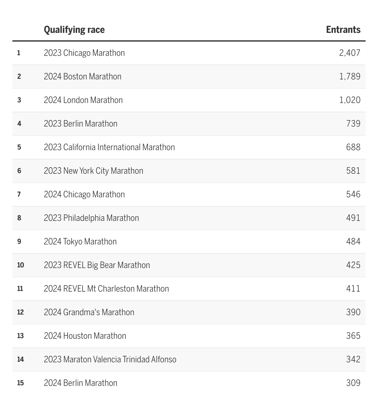Select the 2024 Boston Marathon row
Screen dimensions: 378x407
83,77
